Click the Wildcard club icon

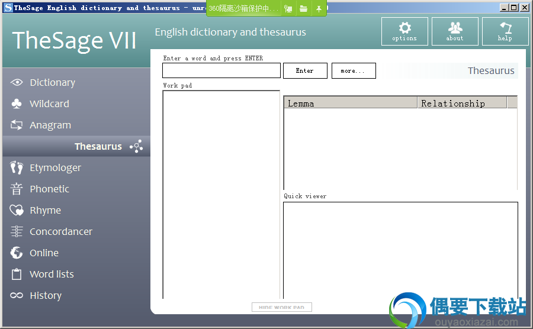point(17,104)
